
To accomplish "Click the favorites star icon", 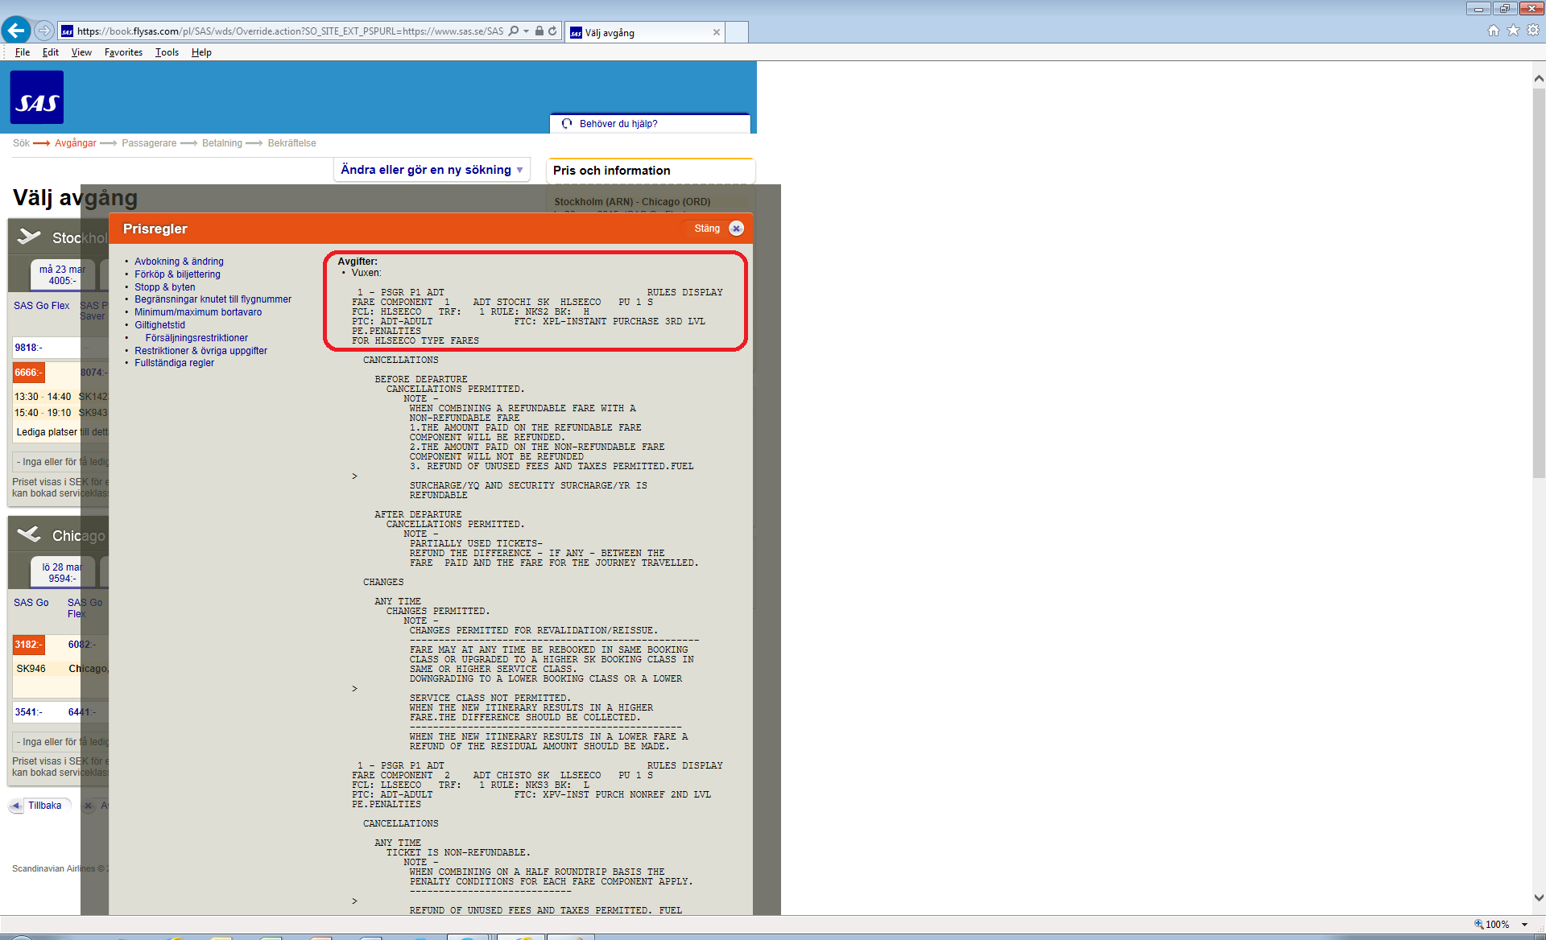I will pyautogui.click(x=1514, y=31).
